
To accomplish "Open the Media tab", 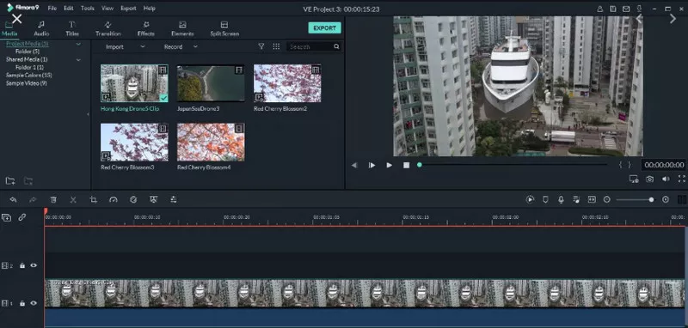I will (x=9, y=29).
